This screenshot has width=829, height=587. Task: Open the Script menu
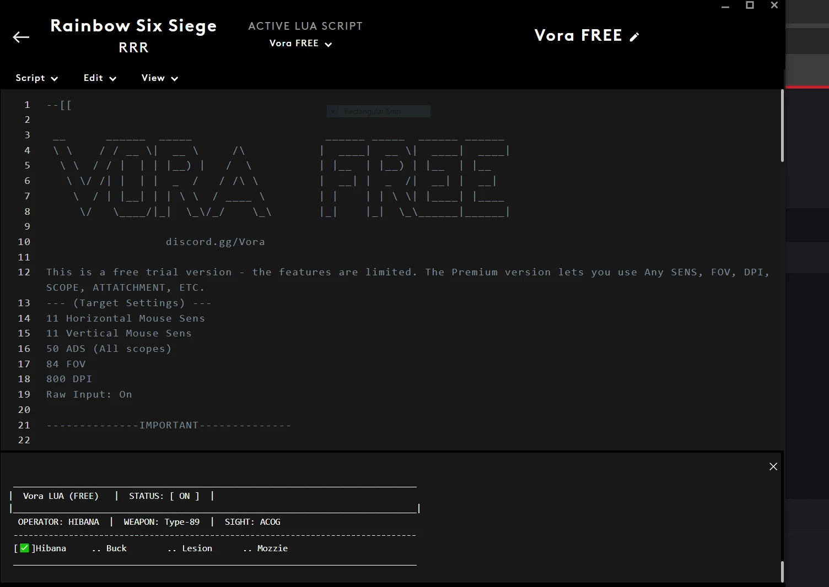coord(36,78)
